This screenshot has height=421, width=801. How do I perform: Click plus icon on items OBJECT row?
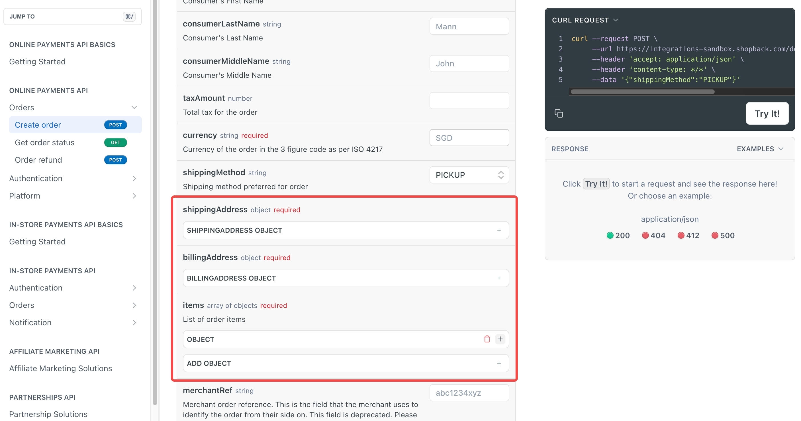[x=500, y=339]
